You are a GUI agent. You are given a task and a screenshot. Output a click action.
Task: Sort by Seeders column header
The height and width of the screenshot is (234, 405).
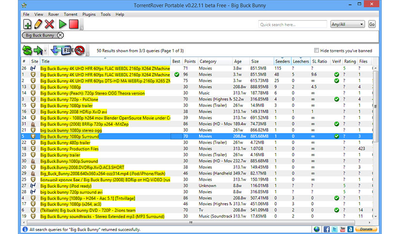coord(282,61)
